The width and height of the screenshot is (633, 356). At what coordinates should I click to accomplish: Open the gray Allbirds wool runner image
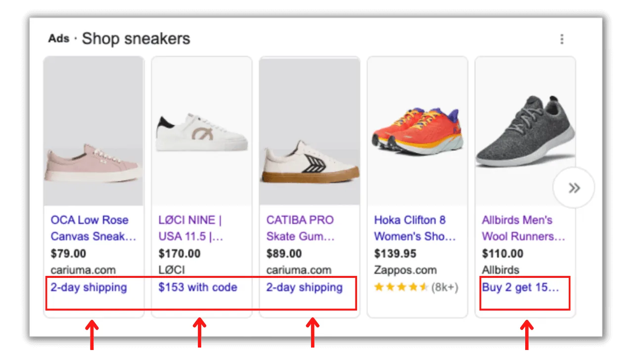(x=525, y=131)
